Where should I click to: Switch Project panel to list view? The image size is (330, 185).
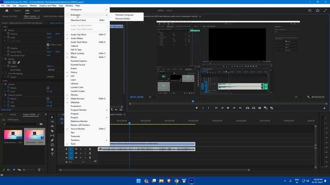[x=9, y=170]
